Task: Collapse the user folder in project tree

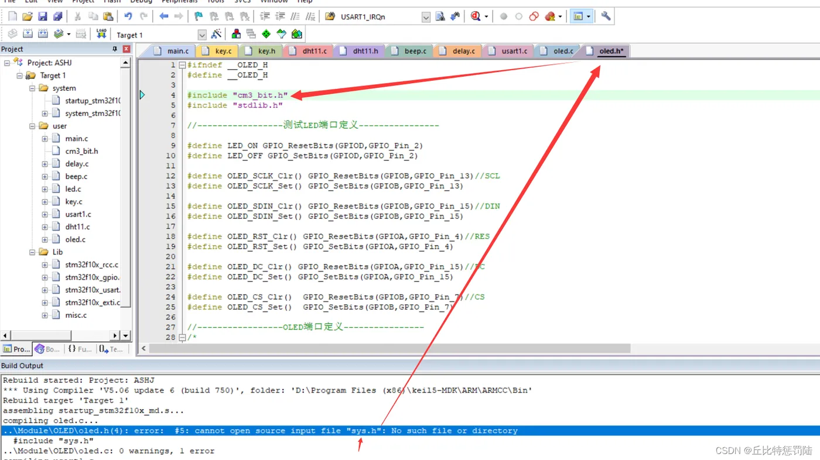Action: tap(32, 126)
